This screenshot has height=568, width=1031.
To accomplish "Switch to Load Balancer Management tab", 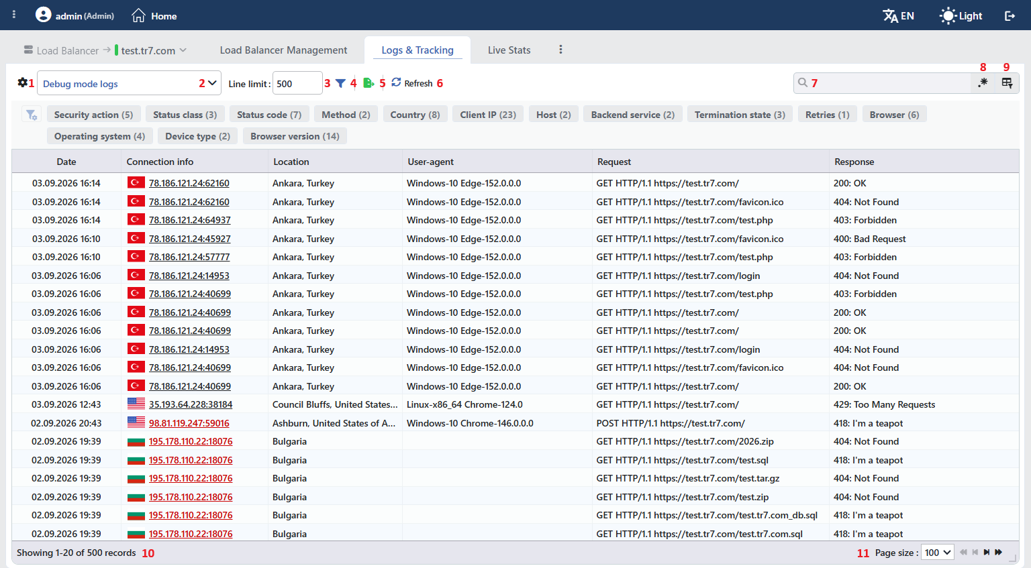I will (283, 50).
